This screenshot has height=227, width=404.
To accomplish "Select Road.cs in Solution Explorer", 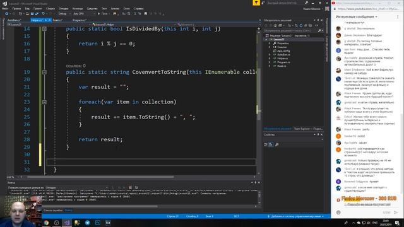I will 282,66.
